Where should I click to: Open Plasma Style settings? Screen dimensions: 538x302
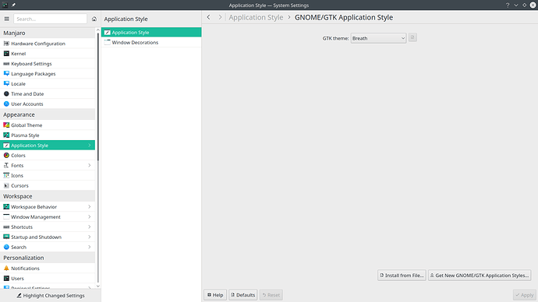[x=48, y=135]
